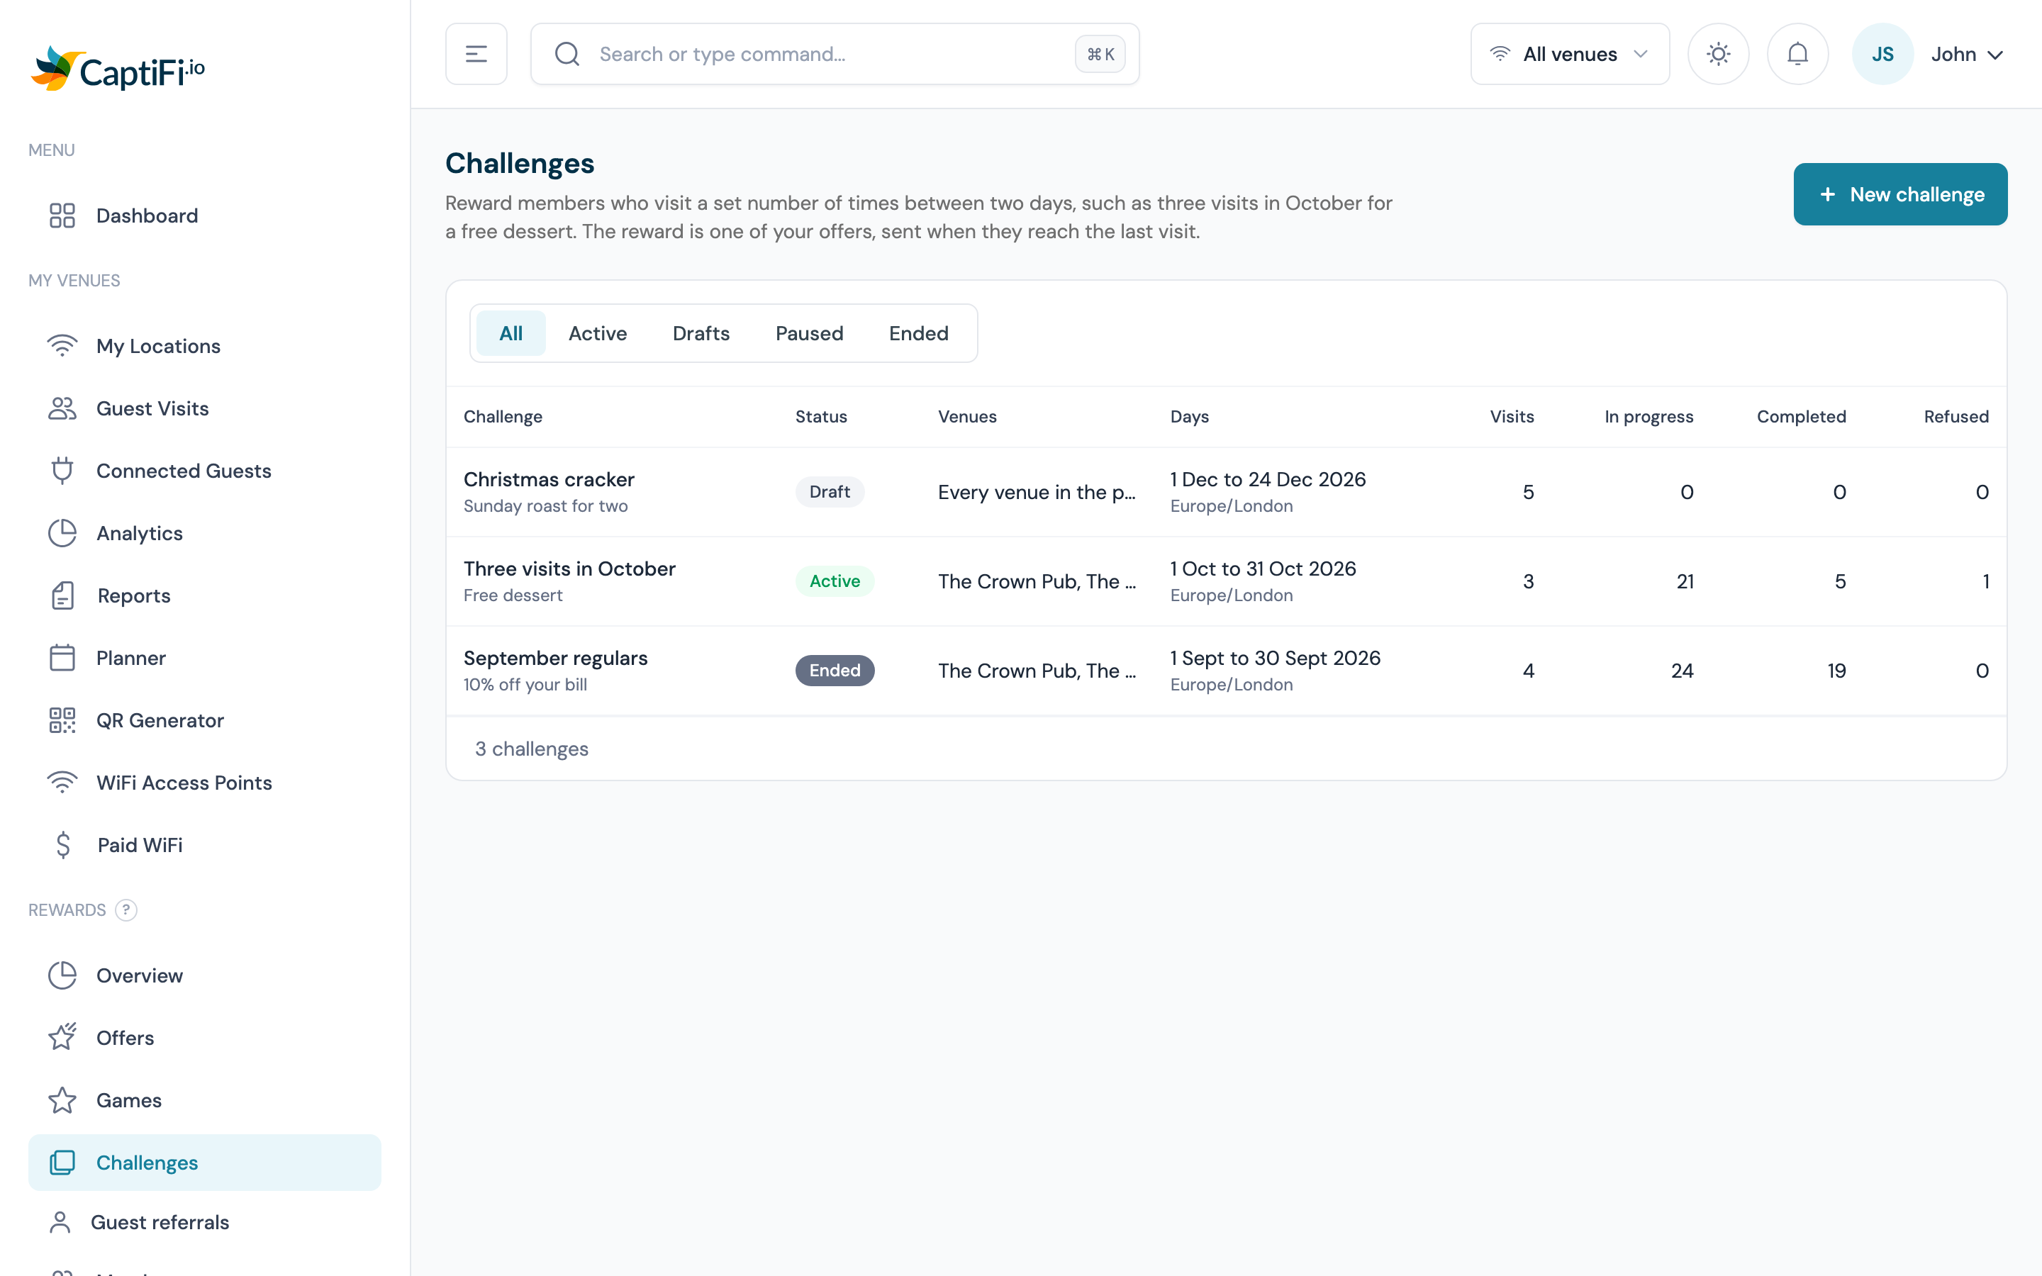Switch to the Paused filter tab
This screenshot has width=2042, height=1276.
click(809, 333)
